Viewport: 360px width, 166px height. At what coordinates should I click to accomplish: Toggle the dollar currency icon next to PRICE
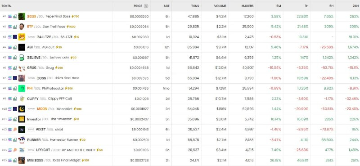[x=146, y=6]
